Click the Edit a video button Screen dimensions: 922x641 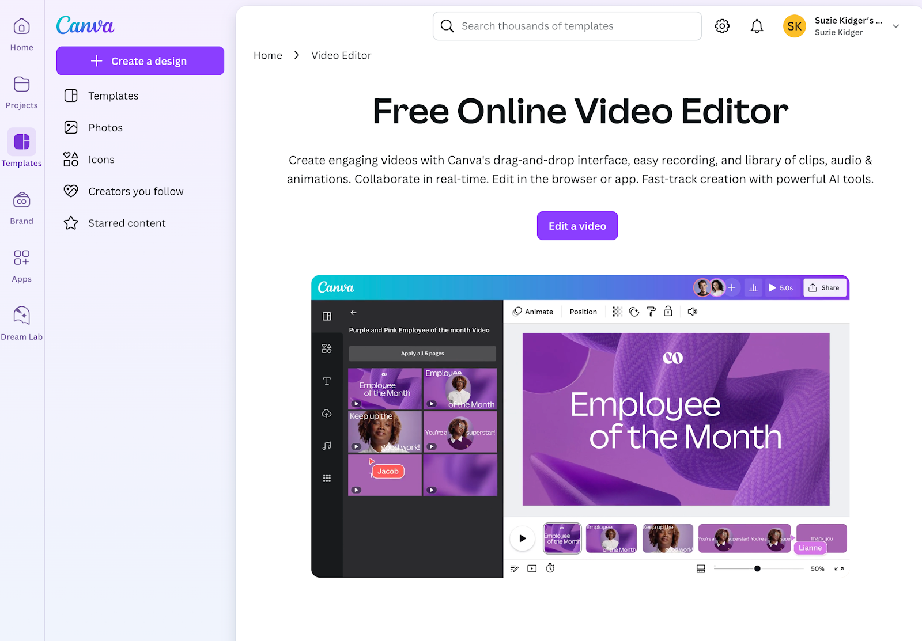[577, 225]
